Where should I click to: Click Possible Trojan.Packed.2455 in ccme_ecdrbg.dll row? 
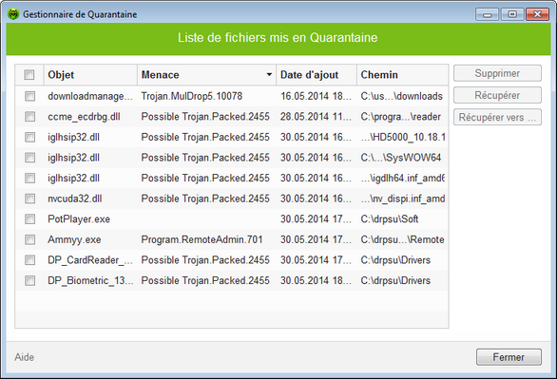click(x=205, y=117)
